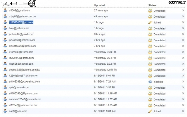
Task: Click the email h2801@ms67.url.com.tw
Action: (23, 75)
